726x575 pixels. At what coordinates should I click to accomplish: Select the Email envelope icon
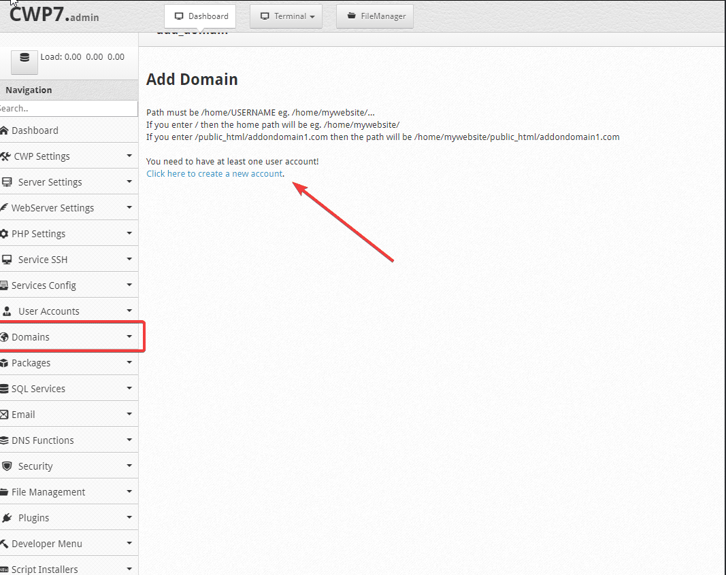[5, 414]
